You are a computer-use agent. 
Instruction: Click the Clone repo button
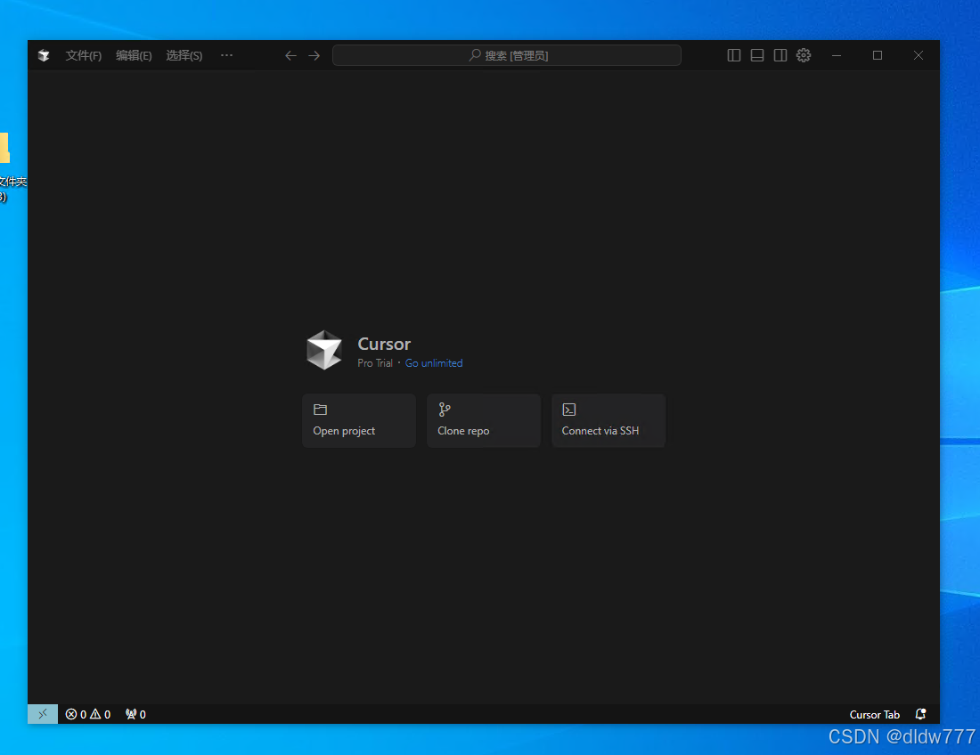484,420
